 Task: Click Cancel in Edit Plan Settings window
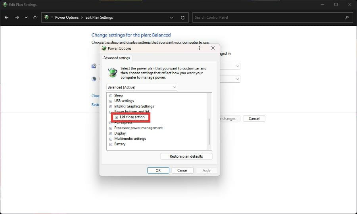pos(254,118)
